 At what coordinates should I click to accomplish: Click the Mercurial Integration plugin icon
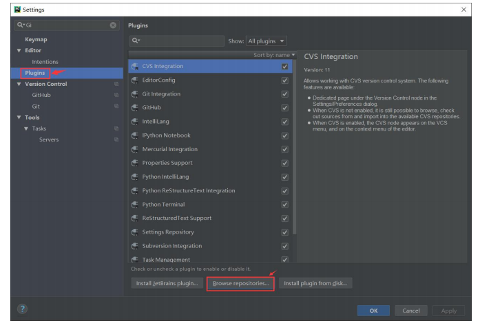[135, 149]
